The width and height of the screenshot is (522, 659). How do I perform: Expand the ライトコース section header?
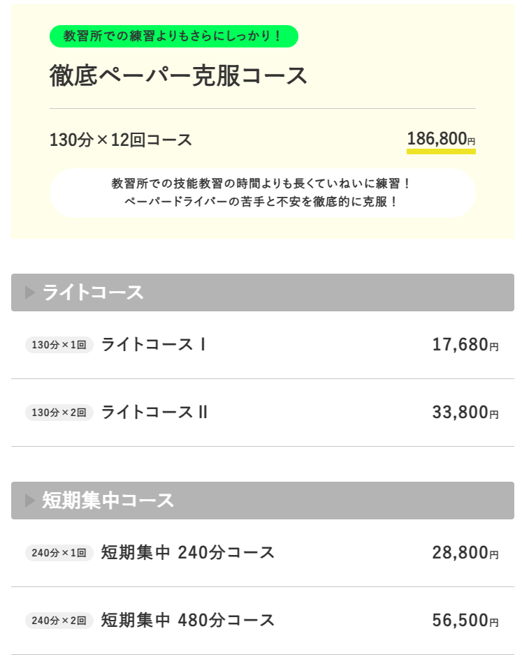[x=262, y=293]
